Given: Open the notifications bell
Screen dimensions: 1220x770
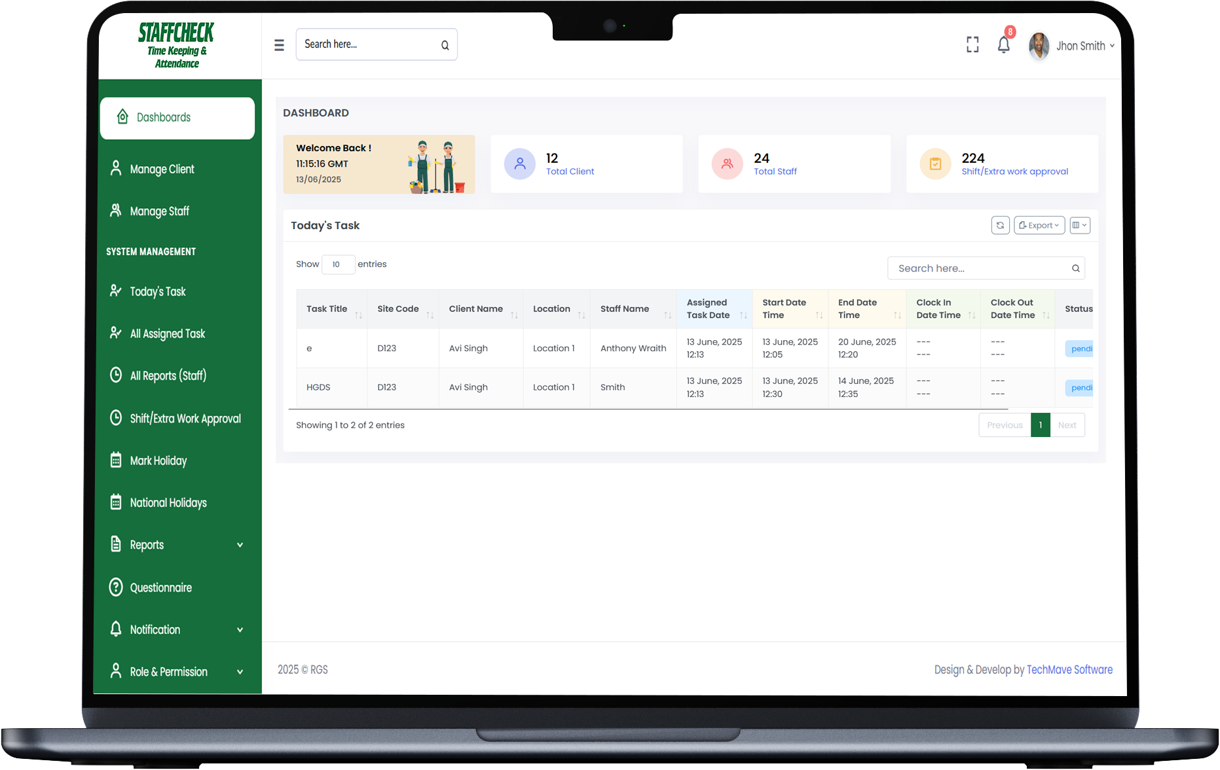Looking at the screenshot, I should pos(1003,45).
